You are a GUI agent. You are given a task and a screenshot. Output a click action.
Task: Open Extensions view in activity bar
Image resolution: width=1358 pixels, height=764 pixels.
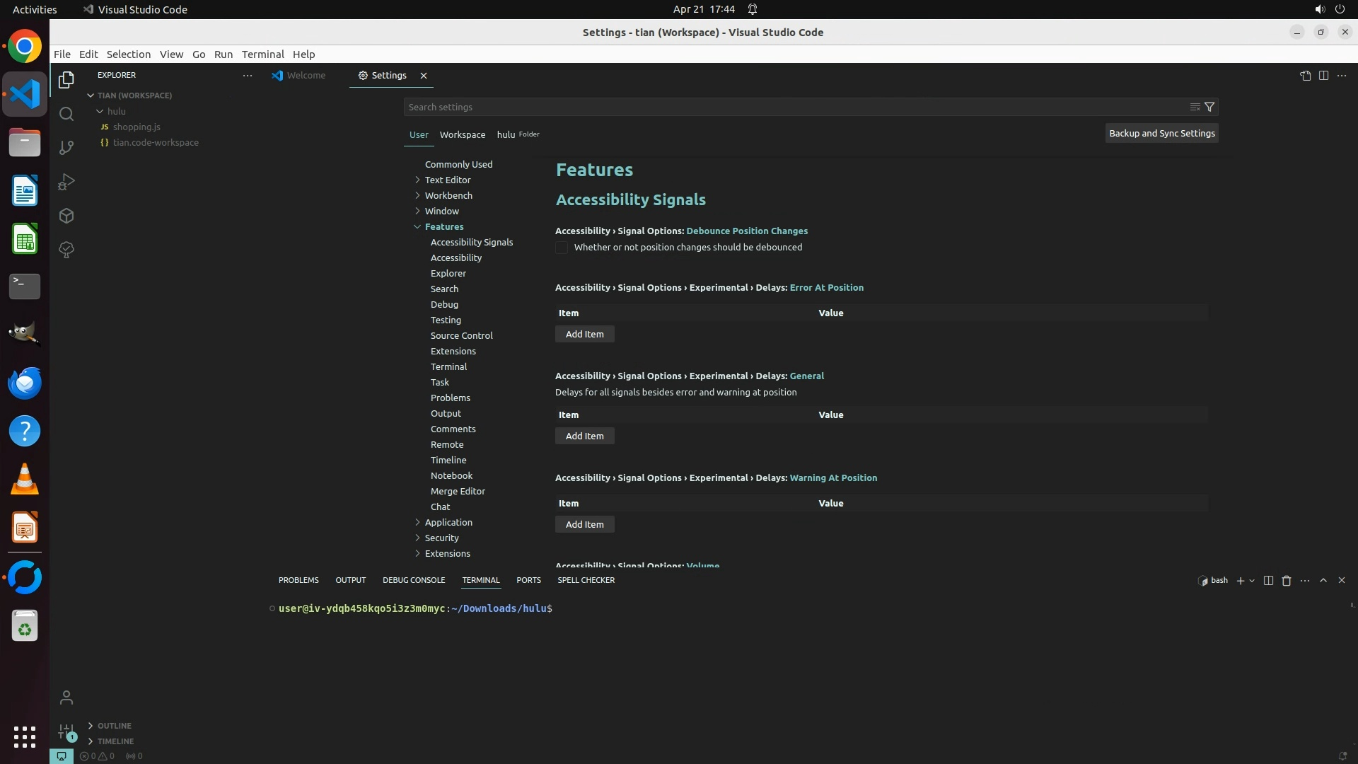[66, 216]
